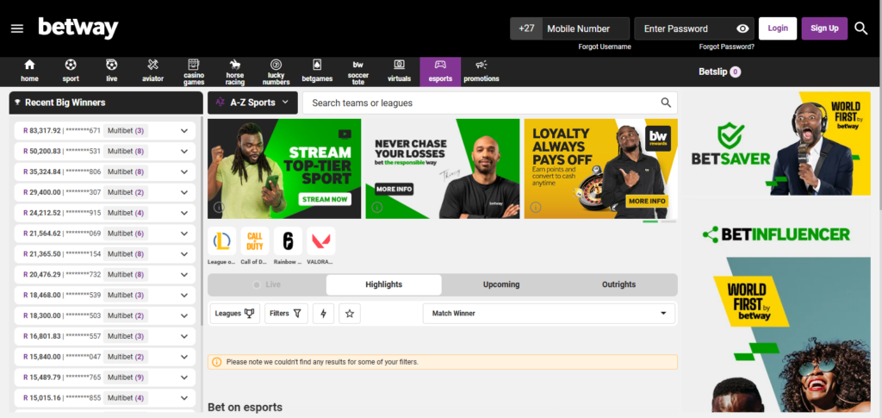
Task: Open betgames section
Action: pyautogui.click(x=317, y=72)
